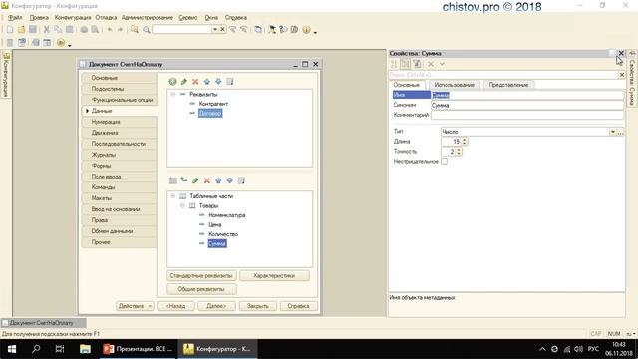Image resolution: width=638 pixels, height=359 pixels.
Task: Switch to the Использование tab
Action: pyautogui.click(x=455, y=85)
